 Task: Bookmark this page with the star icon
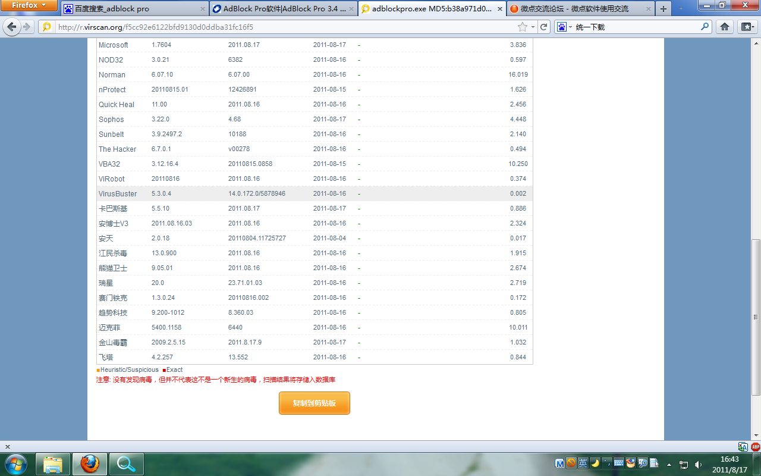[523, 27]
